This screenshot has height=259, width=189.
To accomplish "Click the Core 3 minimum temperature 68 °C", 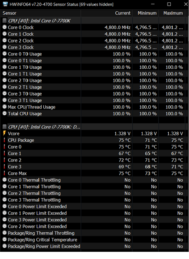I will pyautogui.click(x=151, y=167).
